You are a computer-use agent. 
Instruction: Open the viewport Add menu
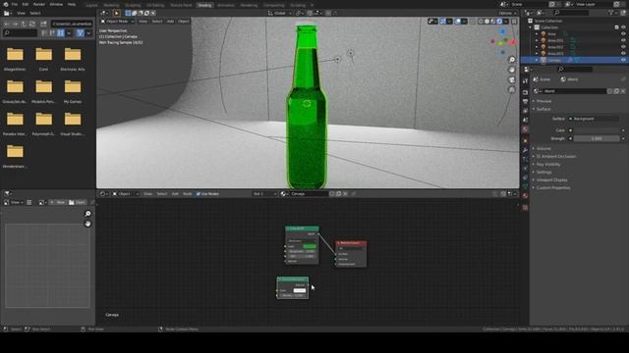[x=170, y=22]
